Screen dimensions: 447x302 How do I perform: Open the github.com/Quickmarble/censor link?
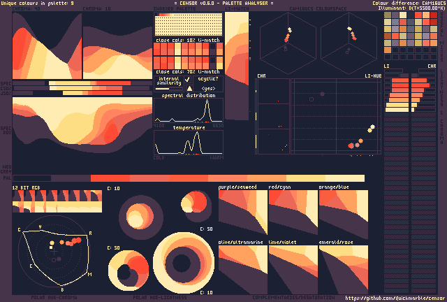pyautogui.click(x=395, y=298)
